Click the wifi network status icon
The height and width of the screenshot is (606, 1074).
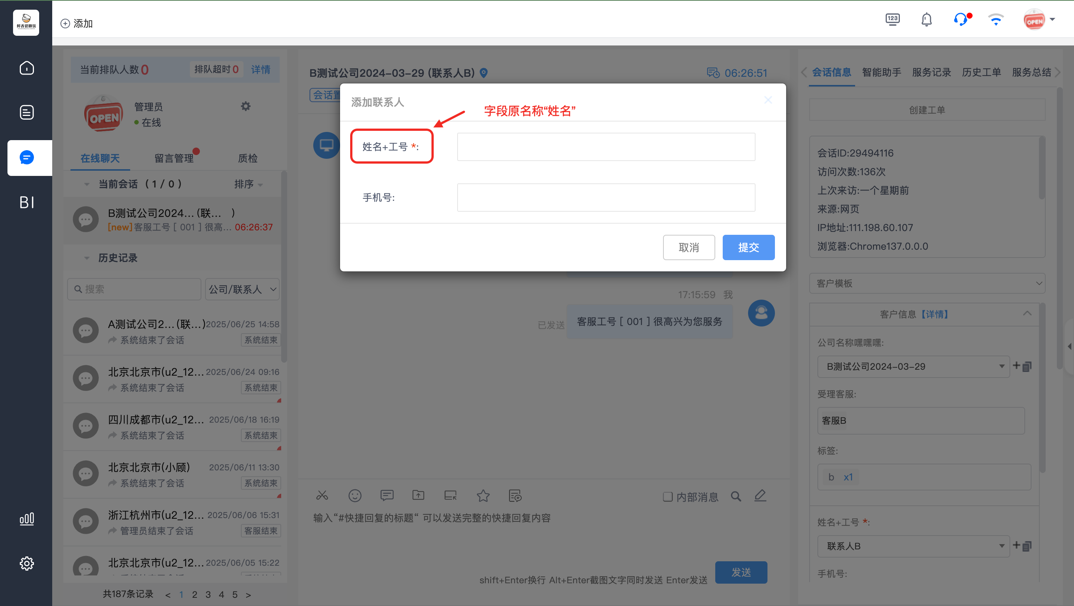coord(996,19)
